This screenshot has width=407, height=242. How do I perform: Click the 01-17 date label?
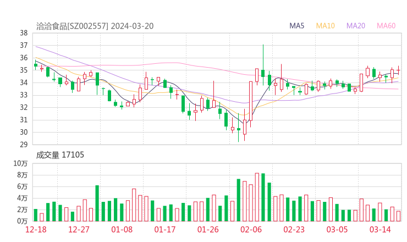[x=165, y=229]
